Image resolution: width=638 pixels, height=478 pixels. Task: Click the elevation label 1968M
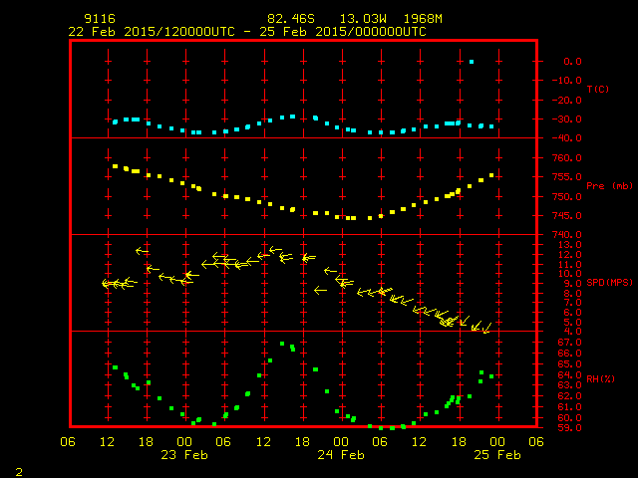pyautogui.click(x=423, y=19)
